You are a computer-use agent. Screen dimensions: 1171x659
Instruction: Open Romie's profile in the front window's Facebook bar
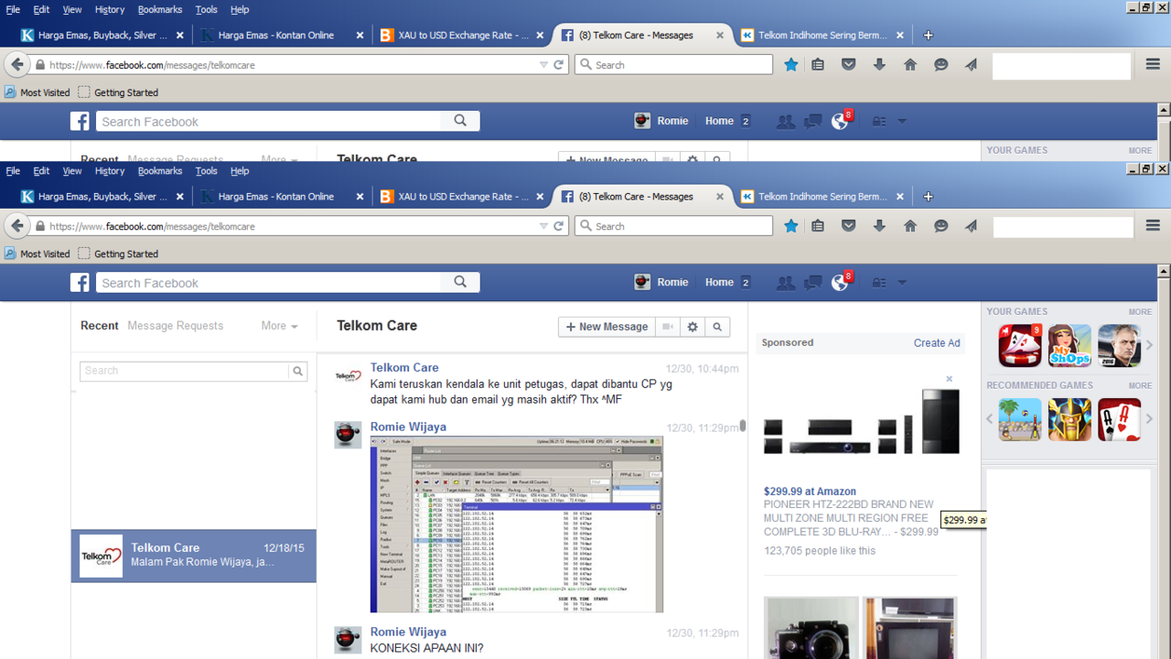(x=661, y=283)
